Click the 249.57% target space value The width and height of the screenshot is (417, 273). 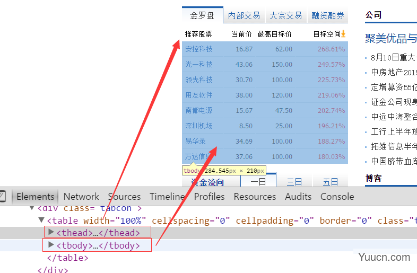(x=332, y=64)
